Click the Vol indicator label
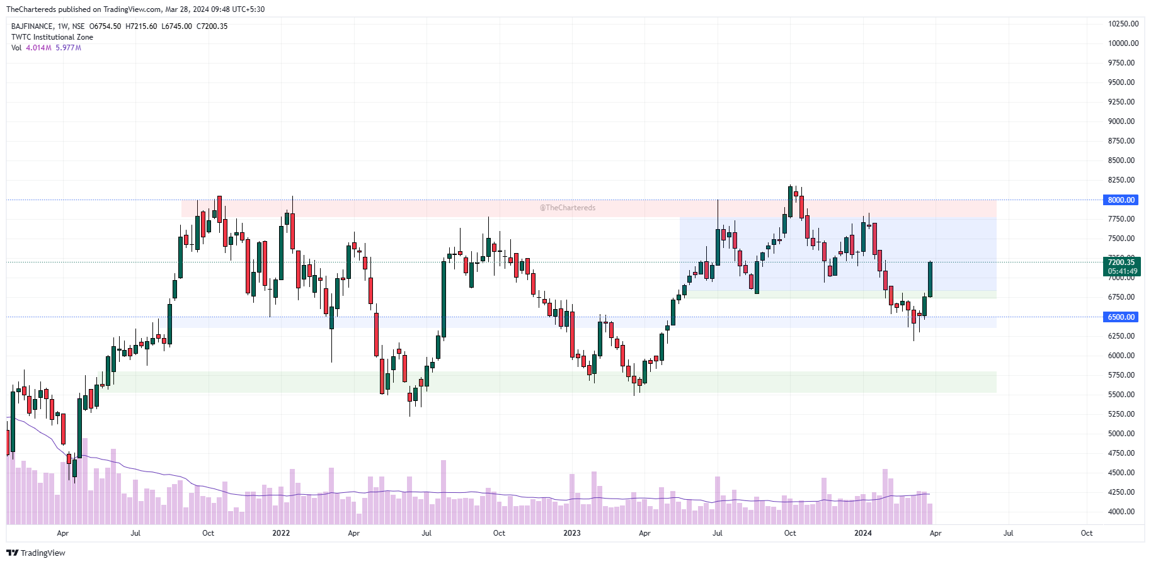The width and height of the screenshot is (1151, 564). [x=16, y=48]
